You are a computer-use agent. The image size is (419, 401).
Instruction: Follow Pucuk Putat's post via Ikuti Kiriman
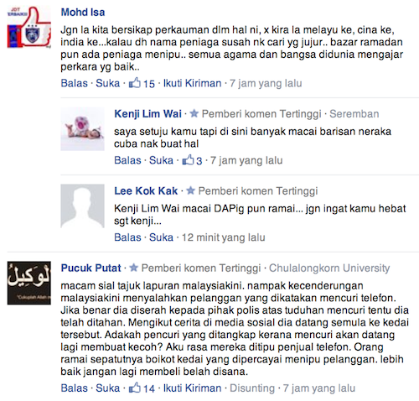[192, 388]
